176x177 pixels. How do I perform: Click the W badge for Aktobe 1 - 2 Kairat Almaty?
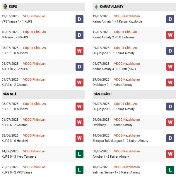170,154
